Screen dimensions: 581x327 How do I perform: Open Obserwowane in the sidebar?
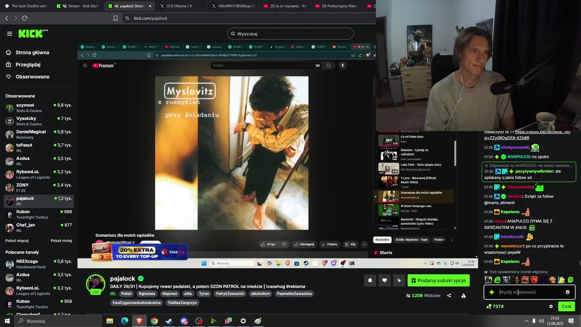(33, 77)
